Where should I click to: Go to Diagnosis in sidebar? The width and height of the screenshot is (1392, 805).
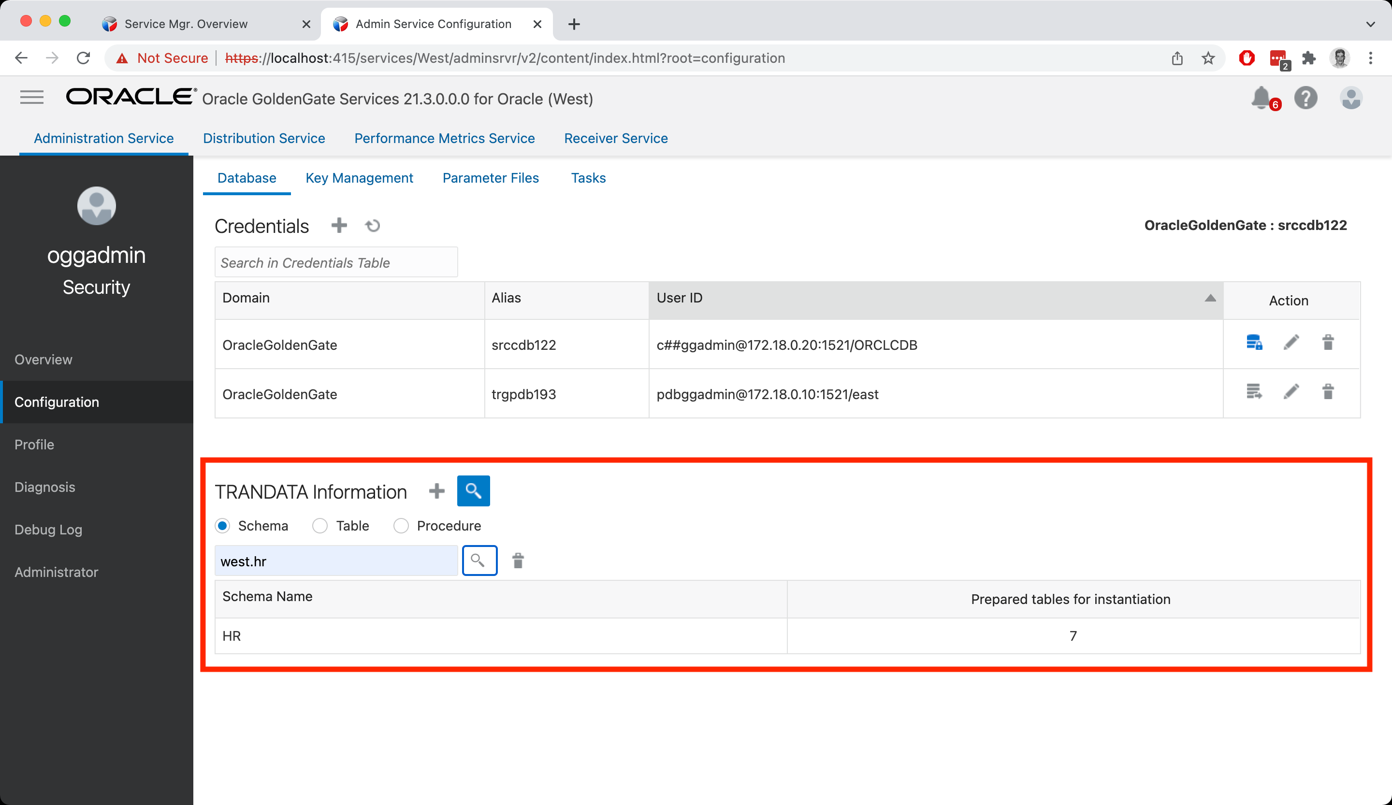tap(45, 487)
